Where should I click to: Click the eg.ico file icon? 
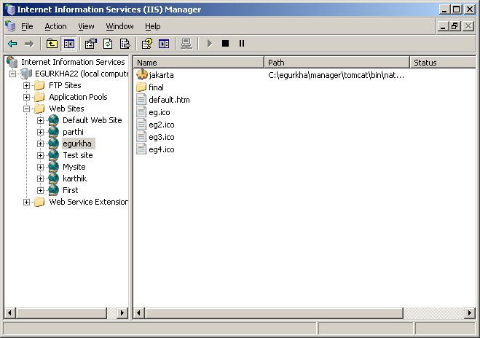[141, 111]
